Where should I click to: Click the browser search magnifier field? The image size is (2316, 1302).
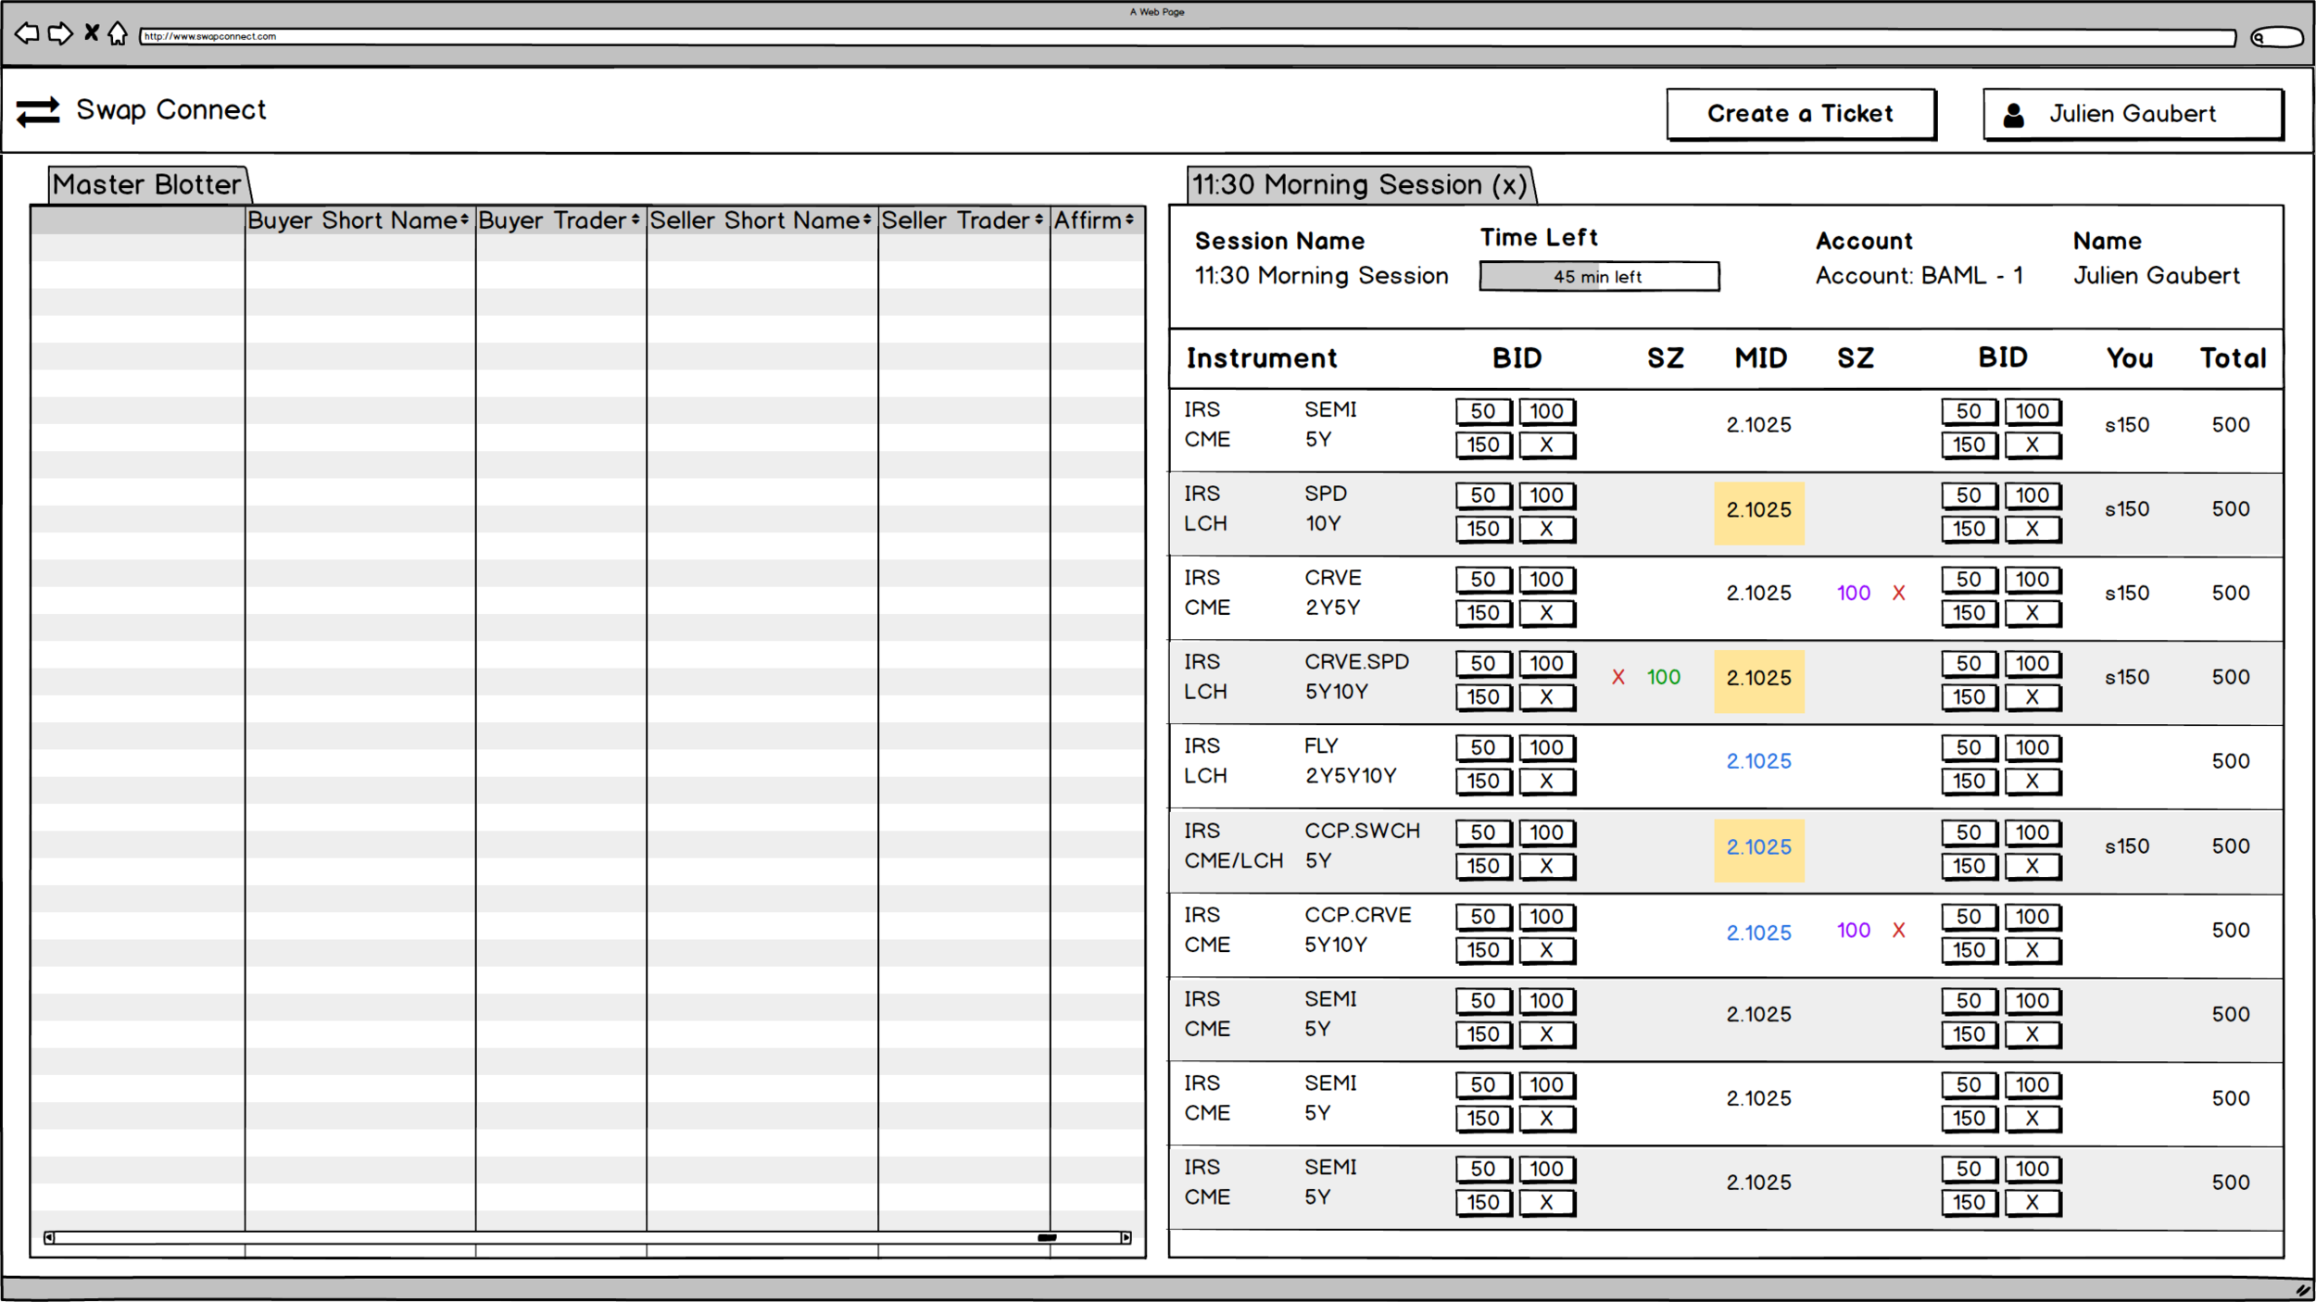coord(2277,37)
